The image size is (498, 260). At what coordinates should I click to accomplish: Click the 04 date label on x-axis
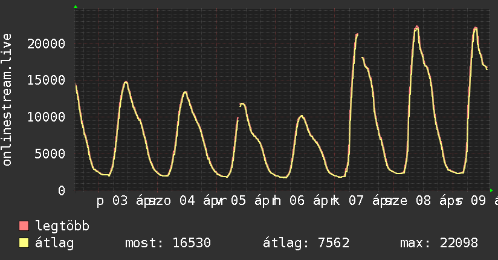(187, 201)
